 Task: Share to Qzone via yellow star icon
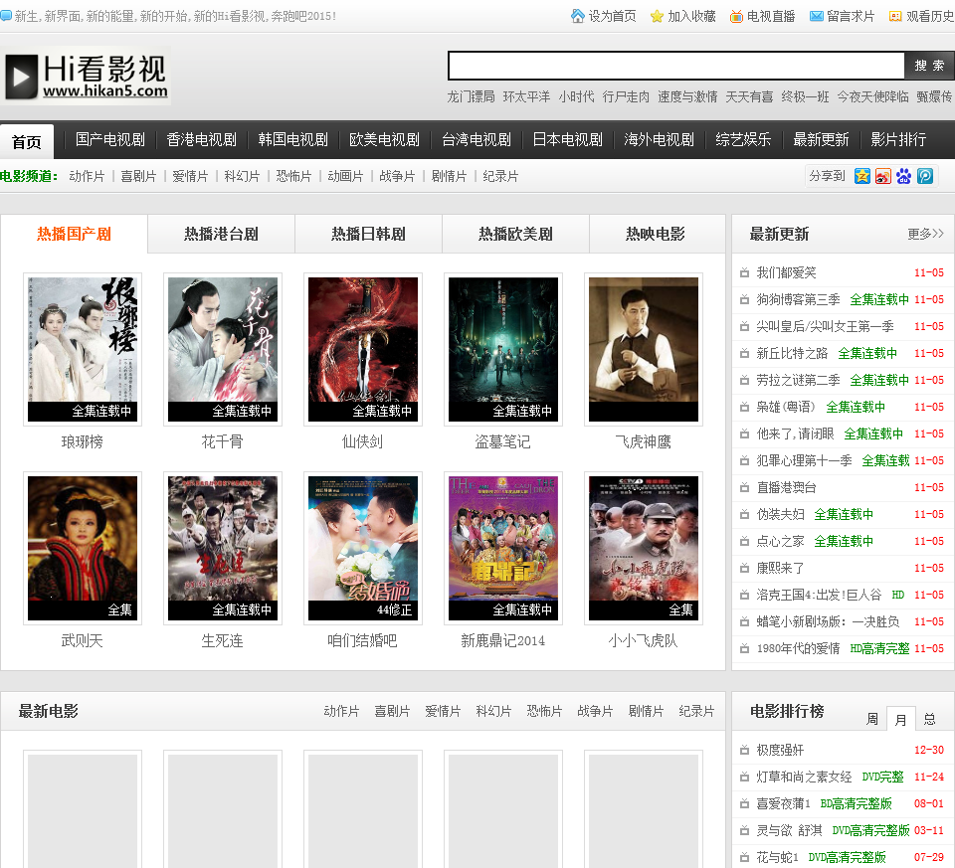[861, 177]
